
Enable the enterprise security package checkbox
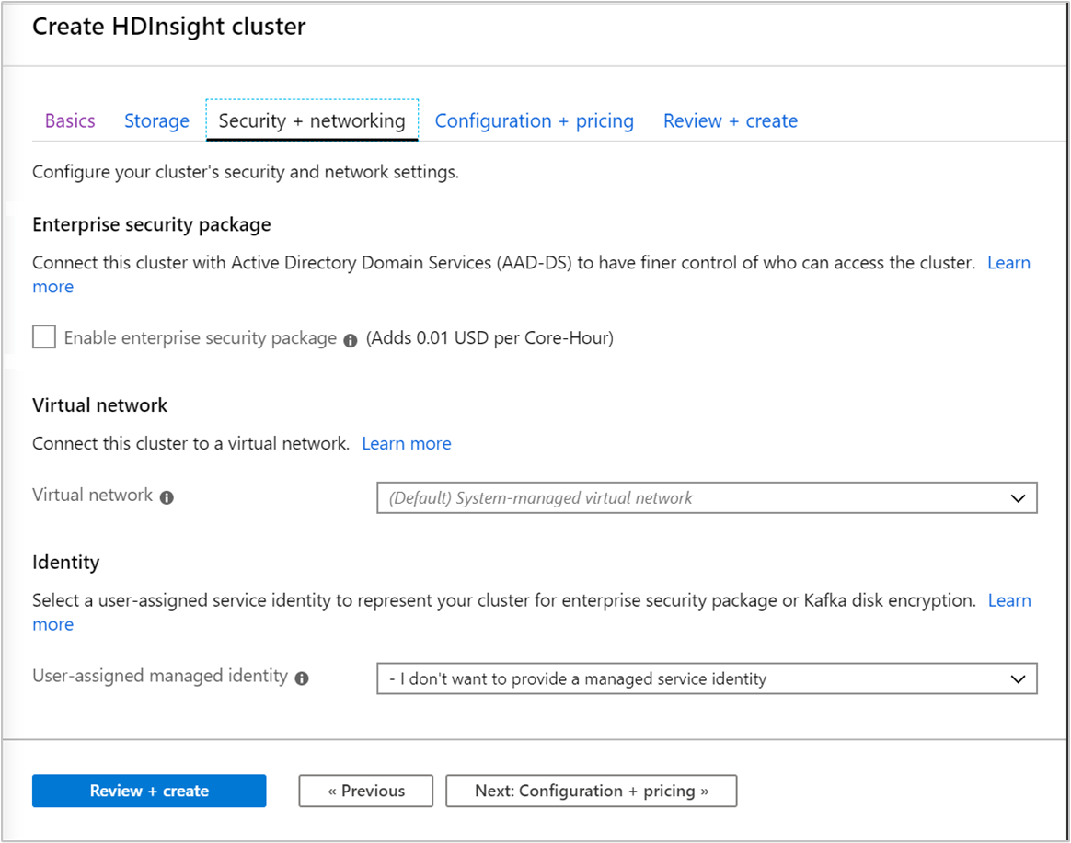[43, 336]
